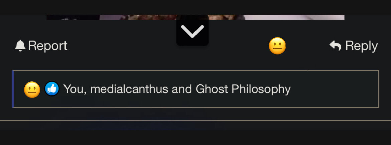This screenshot has width=391, height=145.
Task: Click the black square behind the chevron
Action: coord(192,30)
